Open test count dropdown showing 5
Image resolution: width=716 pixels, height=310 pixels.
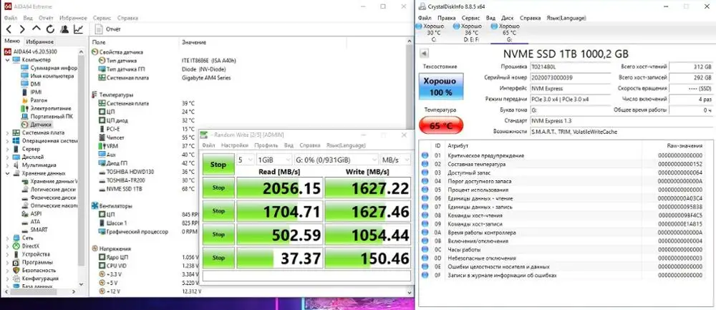(245, 160)
